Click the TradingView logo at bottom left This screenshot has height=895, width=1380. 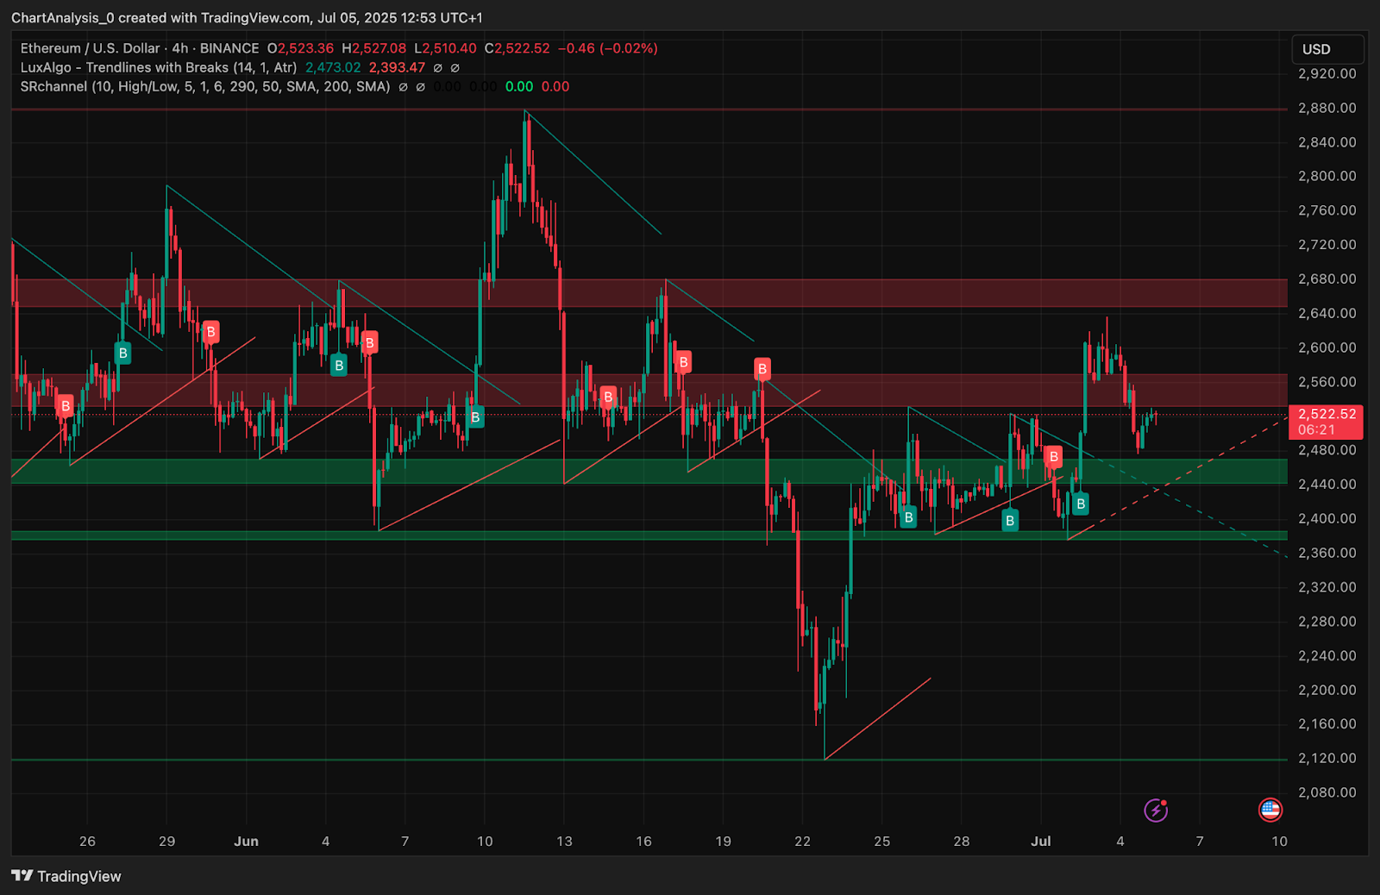pyautogui.click(x=21, y=876)
